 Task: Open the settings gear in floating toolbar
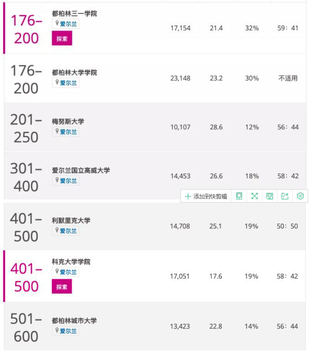pyautogui.click(x=300, y=196)
